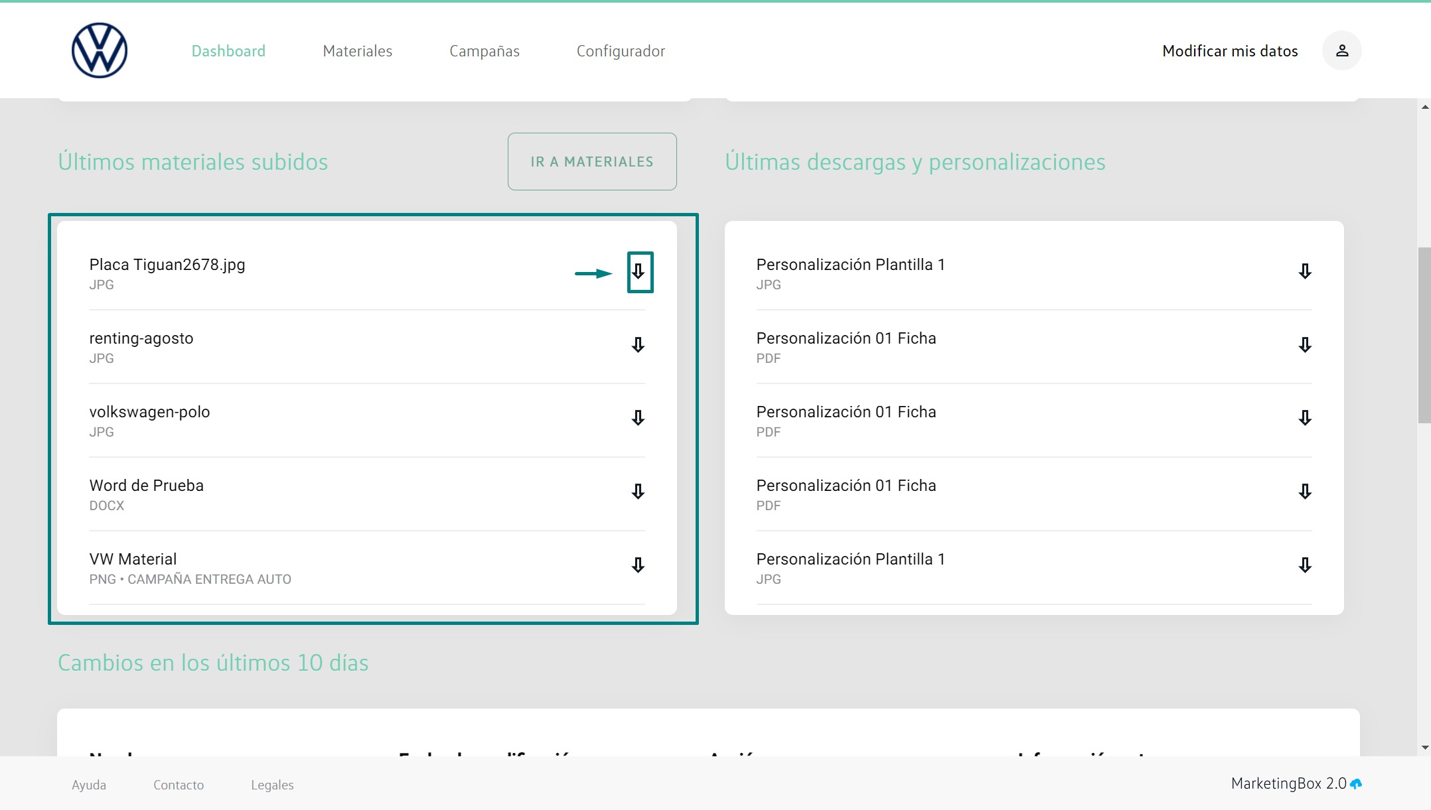Download Placa Tiguan2678.jpg file
Viewport: 1431px width, 810px height.
[639, 271]
